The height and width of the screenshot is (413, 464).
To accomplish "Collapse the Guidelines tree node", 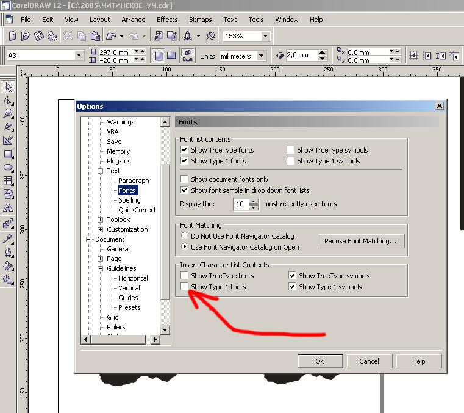I will coord(101,268).
